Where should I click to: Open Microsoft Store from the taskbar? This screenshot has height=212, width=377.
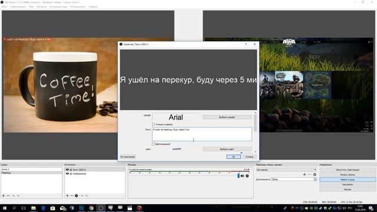[x=52, y=208]
